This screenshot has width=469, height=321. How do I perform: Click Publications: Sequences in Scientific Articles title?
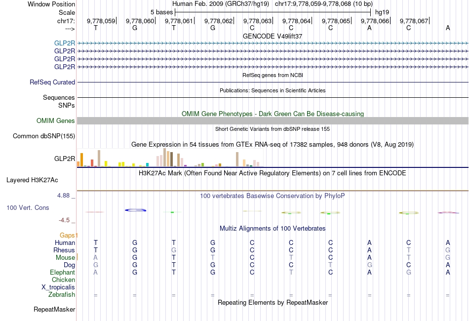click(x=273, y=90)
